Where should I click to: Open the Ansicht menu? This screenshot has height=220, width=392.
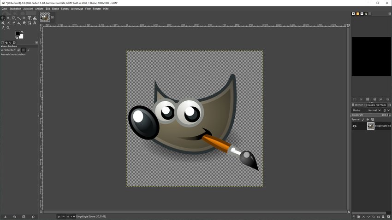(39, 9)
